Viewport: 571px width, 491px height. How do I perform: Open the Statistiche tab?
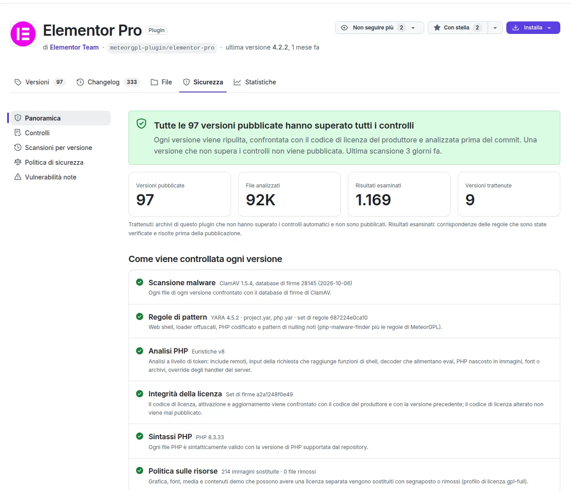pos(255,82)
